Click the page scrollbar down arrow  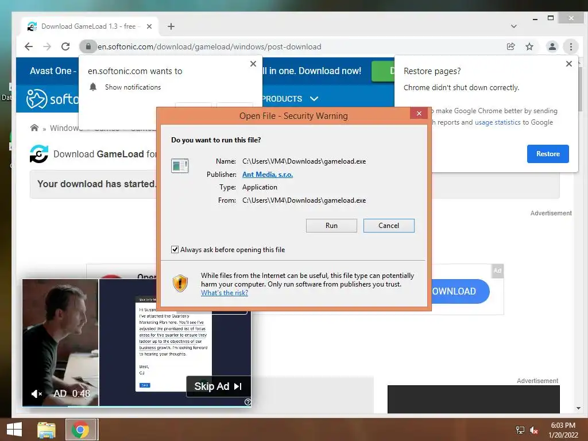click(x=578, y=408)
